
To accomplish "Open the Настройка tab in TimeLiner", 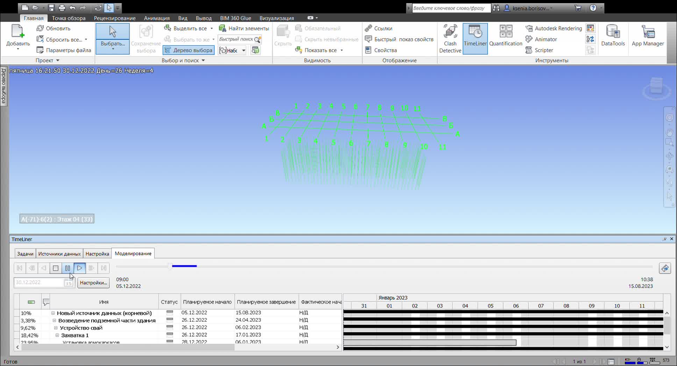I will 97,254.
